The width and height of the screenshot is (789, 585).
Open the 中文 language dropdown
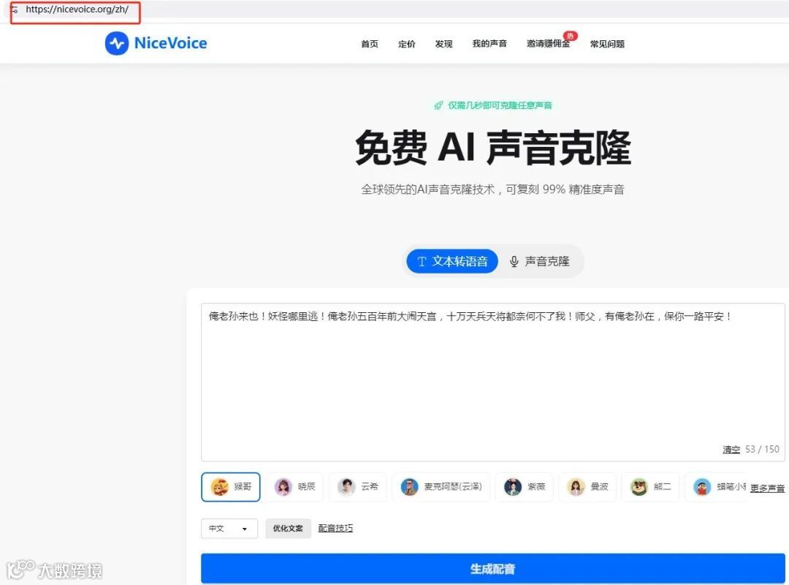[x=229, y=529]
